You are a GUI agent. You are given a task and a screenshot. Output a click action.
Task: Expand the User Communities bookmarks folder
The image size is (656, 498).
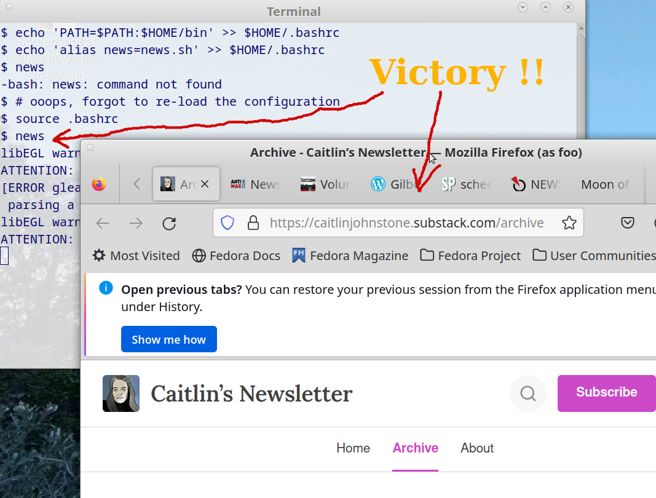coord(594,256)
